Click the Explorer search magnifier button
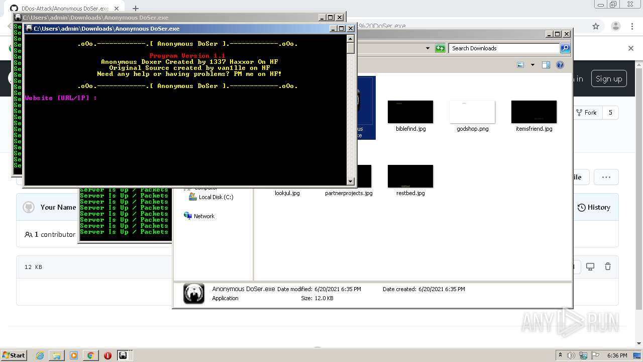 [x=565, y=48]
